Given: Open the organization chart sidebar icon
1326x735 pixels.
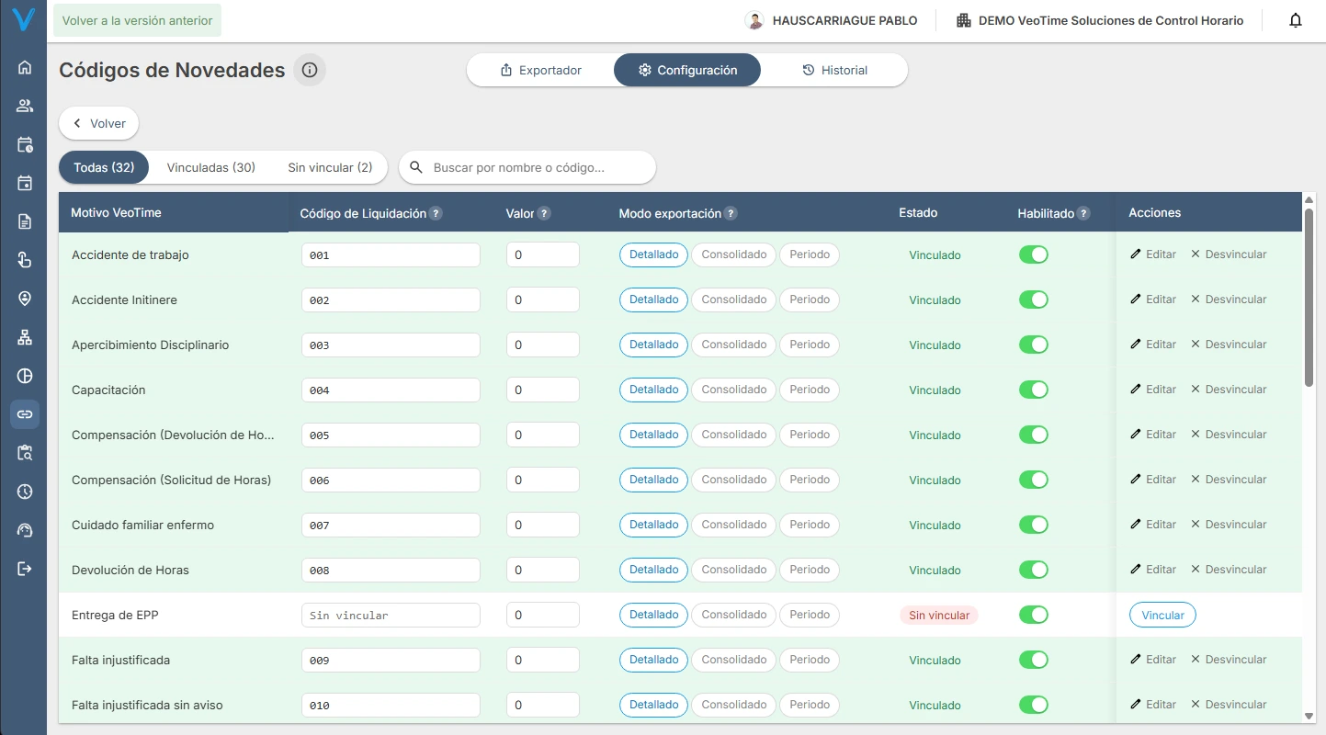Looking at the screenshot, I should [25, 337].
